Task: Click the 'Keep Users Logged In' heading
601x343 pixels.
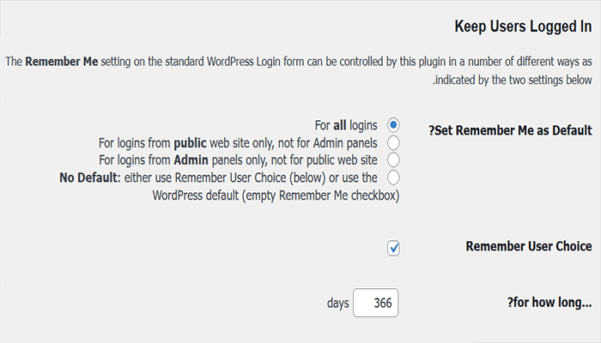Action: [x=523, y=27]
